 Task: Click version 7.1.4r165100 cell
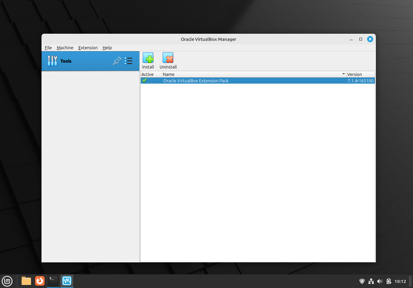pyautogui.click(x=360, y=81)
